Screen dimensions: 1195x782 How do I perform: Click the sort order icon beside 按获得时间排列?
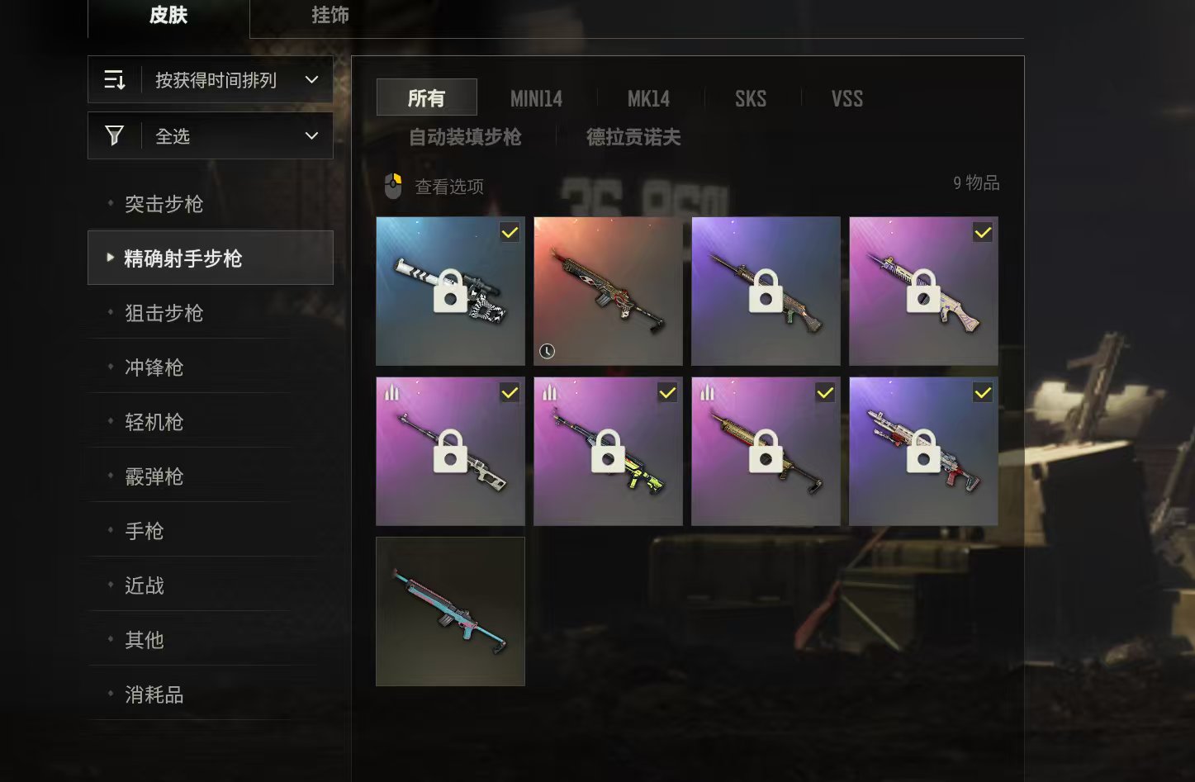(115, 80)
